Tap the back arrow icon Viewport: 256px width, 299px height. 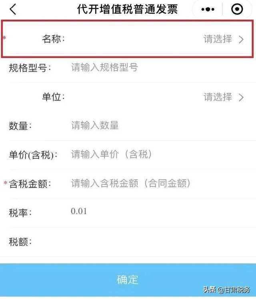[x=13, y=9]
